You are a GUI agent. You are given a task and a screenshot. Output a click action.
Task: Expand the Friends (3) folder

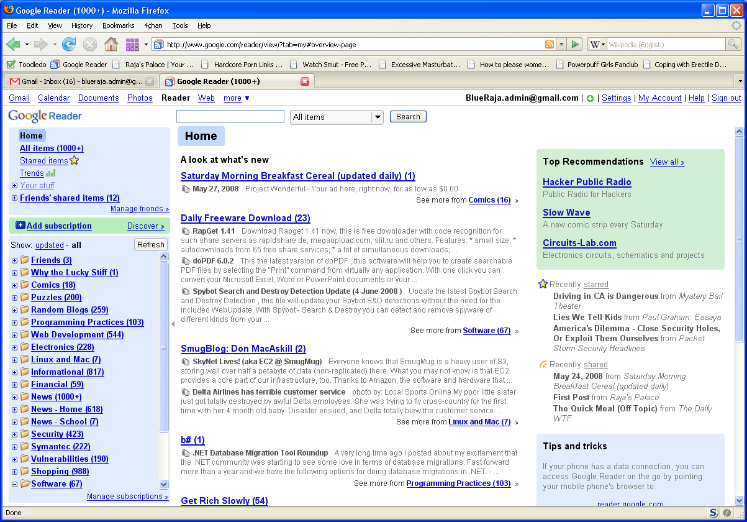[x=14, y=260]
